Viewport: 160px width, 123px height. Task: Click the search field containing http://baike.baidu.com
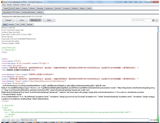point(85,120)
